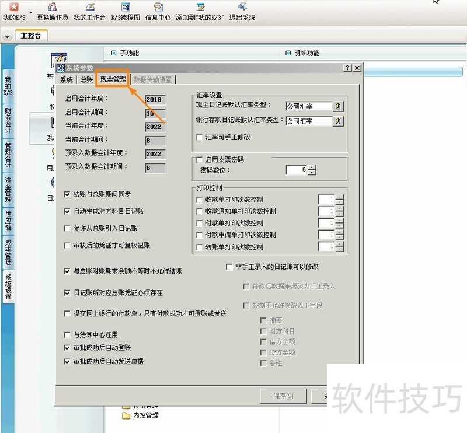Open My Workbench (我的工作台) icon

(x=90, y=7)
